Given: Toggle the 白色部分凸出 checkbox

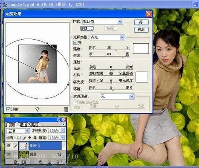Looking at the screenshot, I should [x=75, y=102].
